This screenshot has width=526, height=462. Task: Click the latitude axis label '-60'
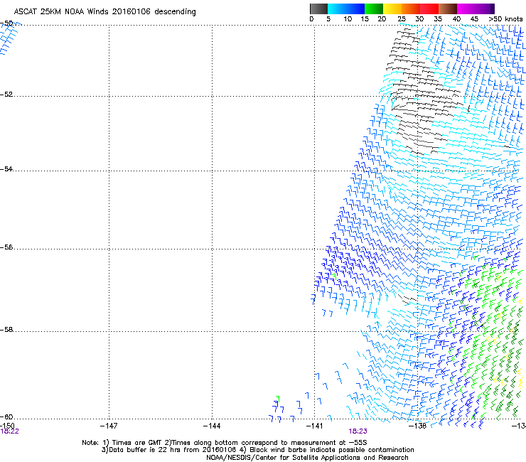click(6, 417)
